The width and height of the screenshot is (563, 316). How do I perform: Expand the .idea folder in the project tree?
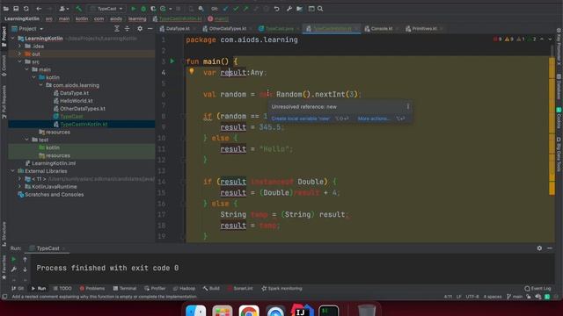(x=19, y=47)
